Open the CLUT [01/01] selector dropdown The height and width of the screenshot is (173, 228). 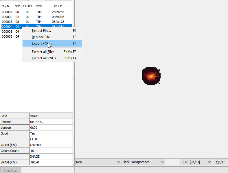[x=196, y=162]
